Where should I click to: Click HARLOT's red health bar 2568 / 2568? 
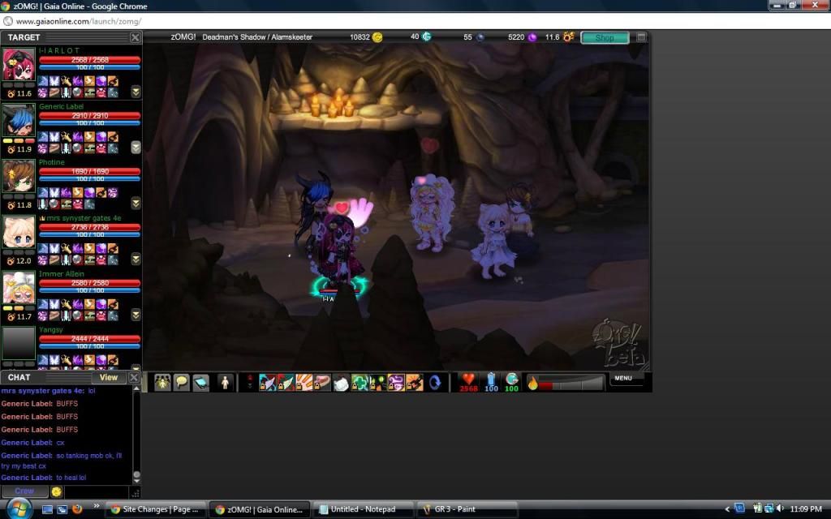pos(89,60)
